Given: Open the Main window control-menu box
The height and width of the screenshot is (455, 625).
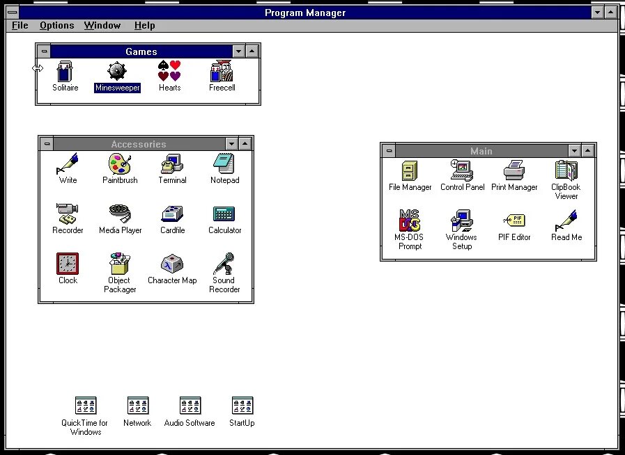Looking at the screenshot, I should click(x=389, y=151).
